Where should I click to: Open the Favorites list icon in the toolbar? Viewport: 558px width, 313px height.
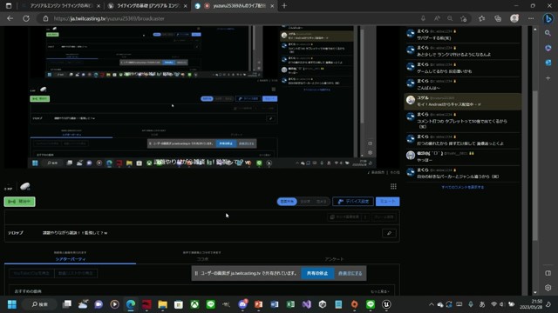481,18
